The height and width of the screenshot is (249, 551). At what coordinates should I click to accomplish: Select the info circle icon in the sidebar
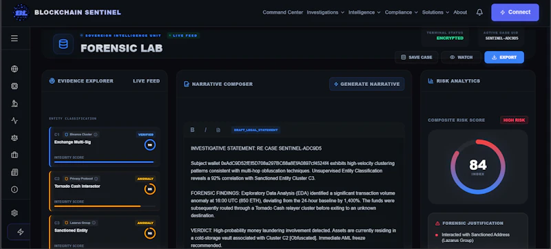[x=14, y=189]
